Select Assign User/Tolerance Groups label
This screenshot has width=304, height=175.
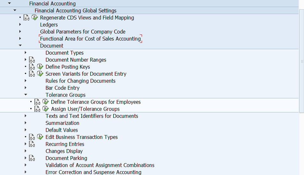coord(85,109)
